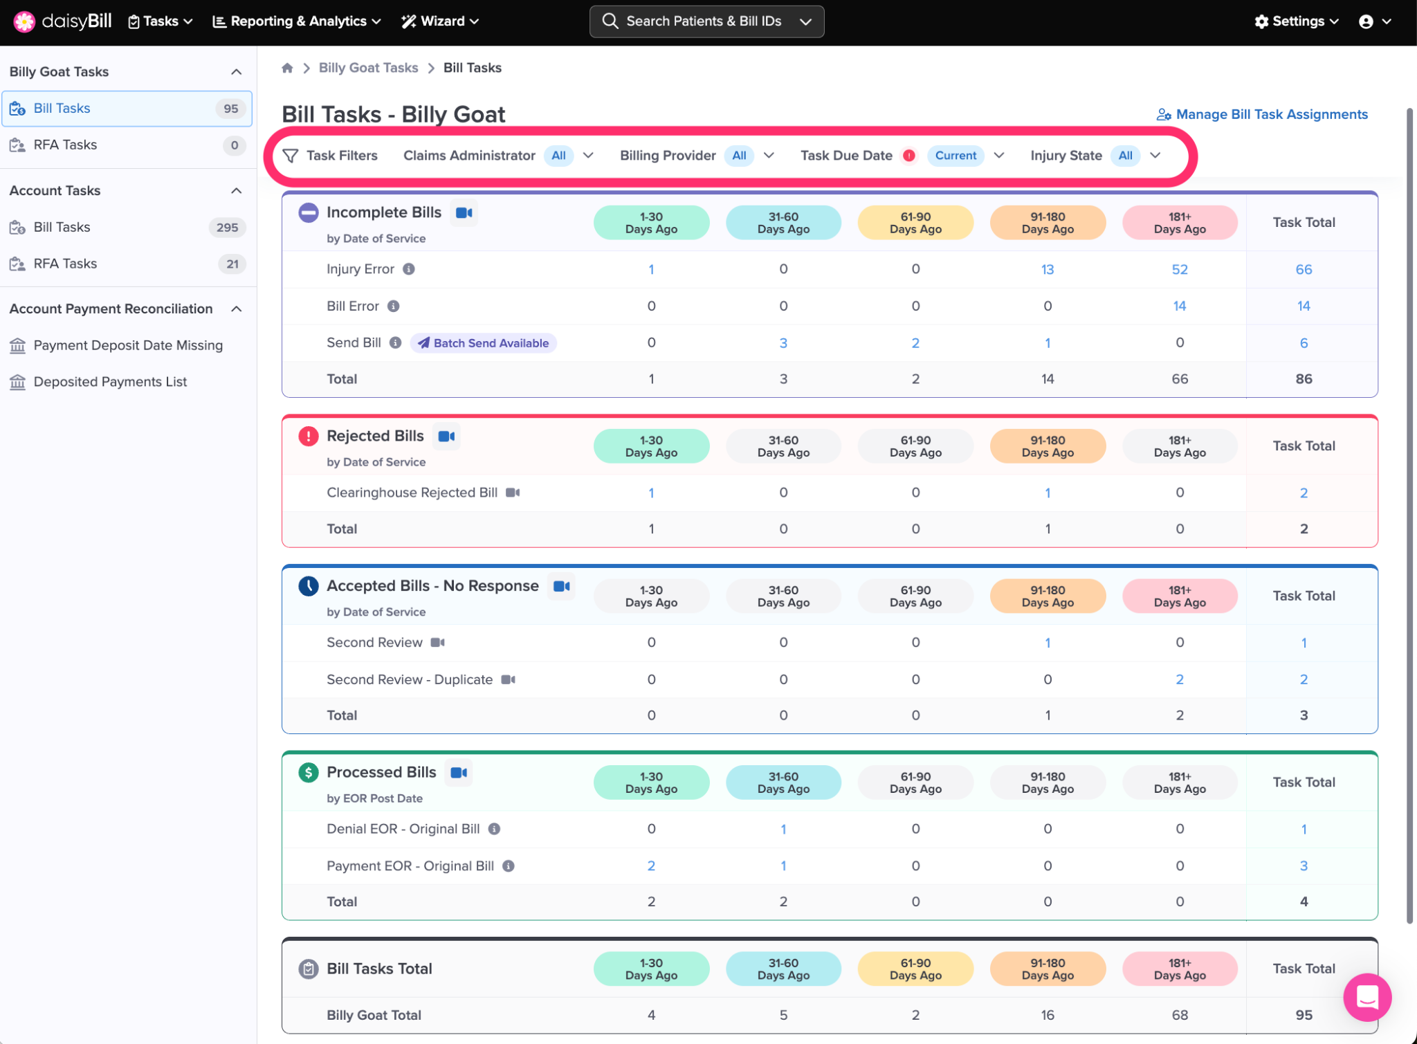Image resolution: width=1417 pixels, height=1044 pixels.
Task: Click info icon next to Denial EOR - Original Bill
Action: tap(494, 829)
